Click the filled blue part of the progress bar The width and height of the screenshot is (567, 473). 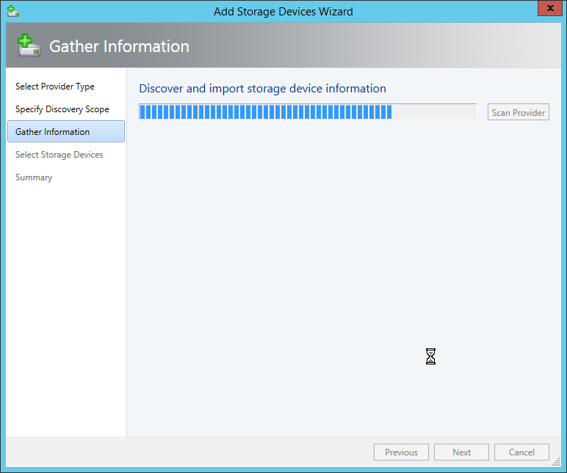point(264,112)
